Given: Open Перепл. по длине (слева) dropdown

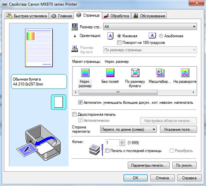Looking at the screenshot, I should [x=128, y=129].
